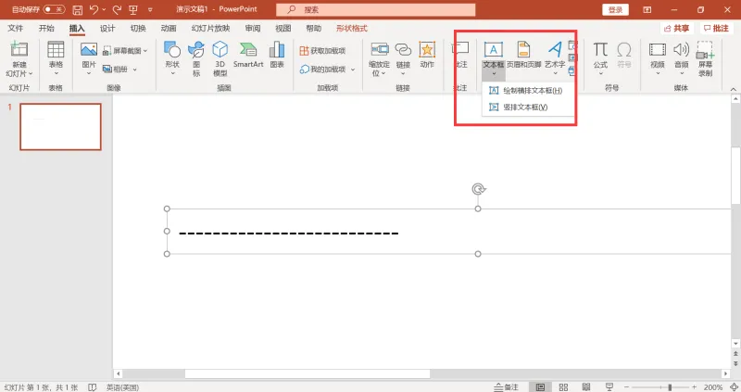Click 页眉和页脚 Header and Footer
741x392 pixels.
click(523, 55)
